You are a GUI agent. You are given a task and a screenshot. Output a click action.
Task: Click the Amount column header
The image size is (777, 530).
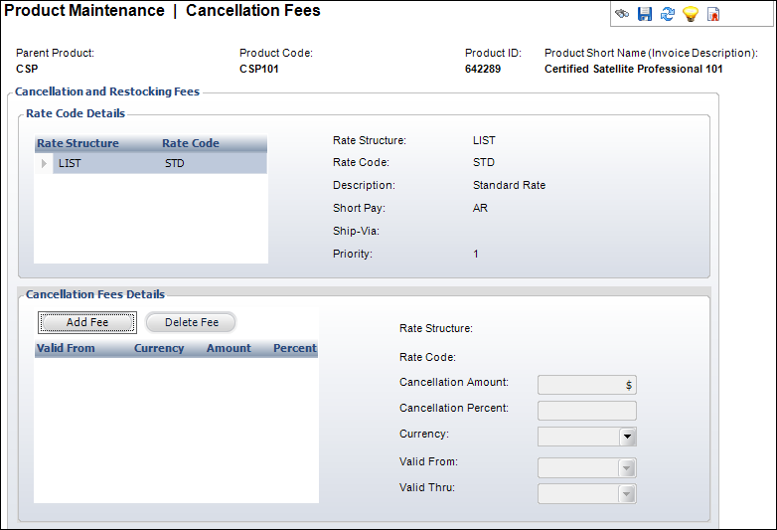tap(229, 348)
